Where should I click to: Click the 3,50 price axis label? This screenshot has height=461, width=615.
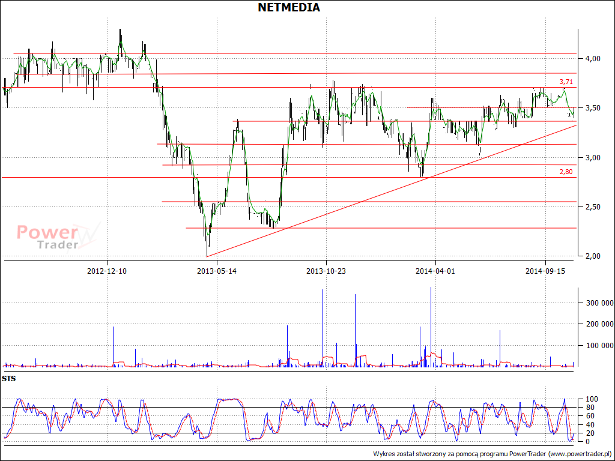[592, 108]
